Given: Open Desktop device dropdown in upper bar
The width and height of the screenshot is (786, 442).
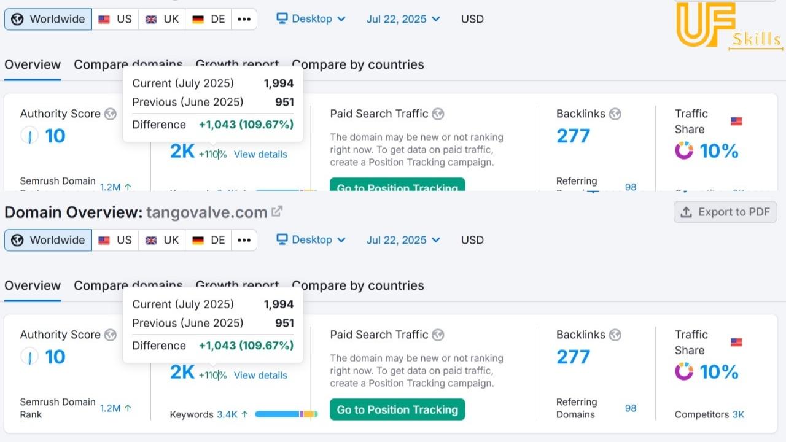Looking at the screenshot, I should (311, 19).
